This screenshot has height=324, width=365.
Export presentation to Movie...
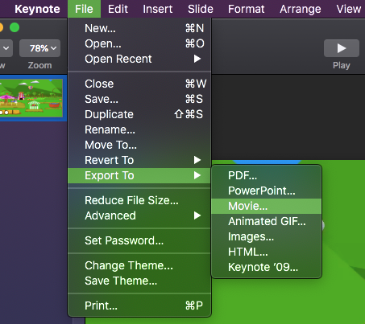click(267, 206)
